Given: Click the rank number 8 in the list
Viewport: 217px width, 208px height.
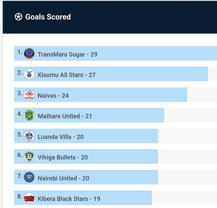Looking at the screenshot, I should [20, 196].
